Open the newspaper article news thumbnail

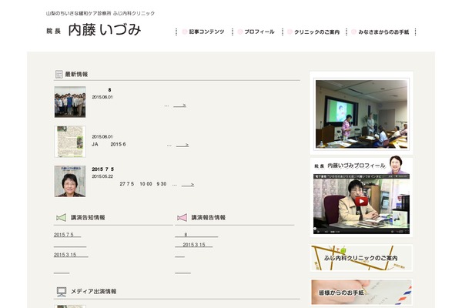point(70,142)
